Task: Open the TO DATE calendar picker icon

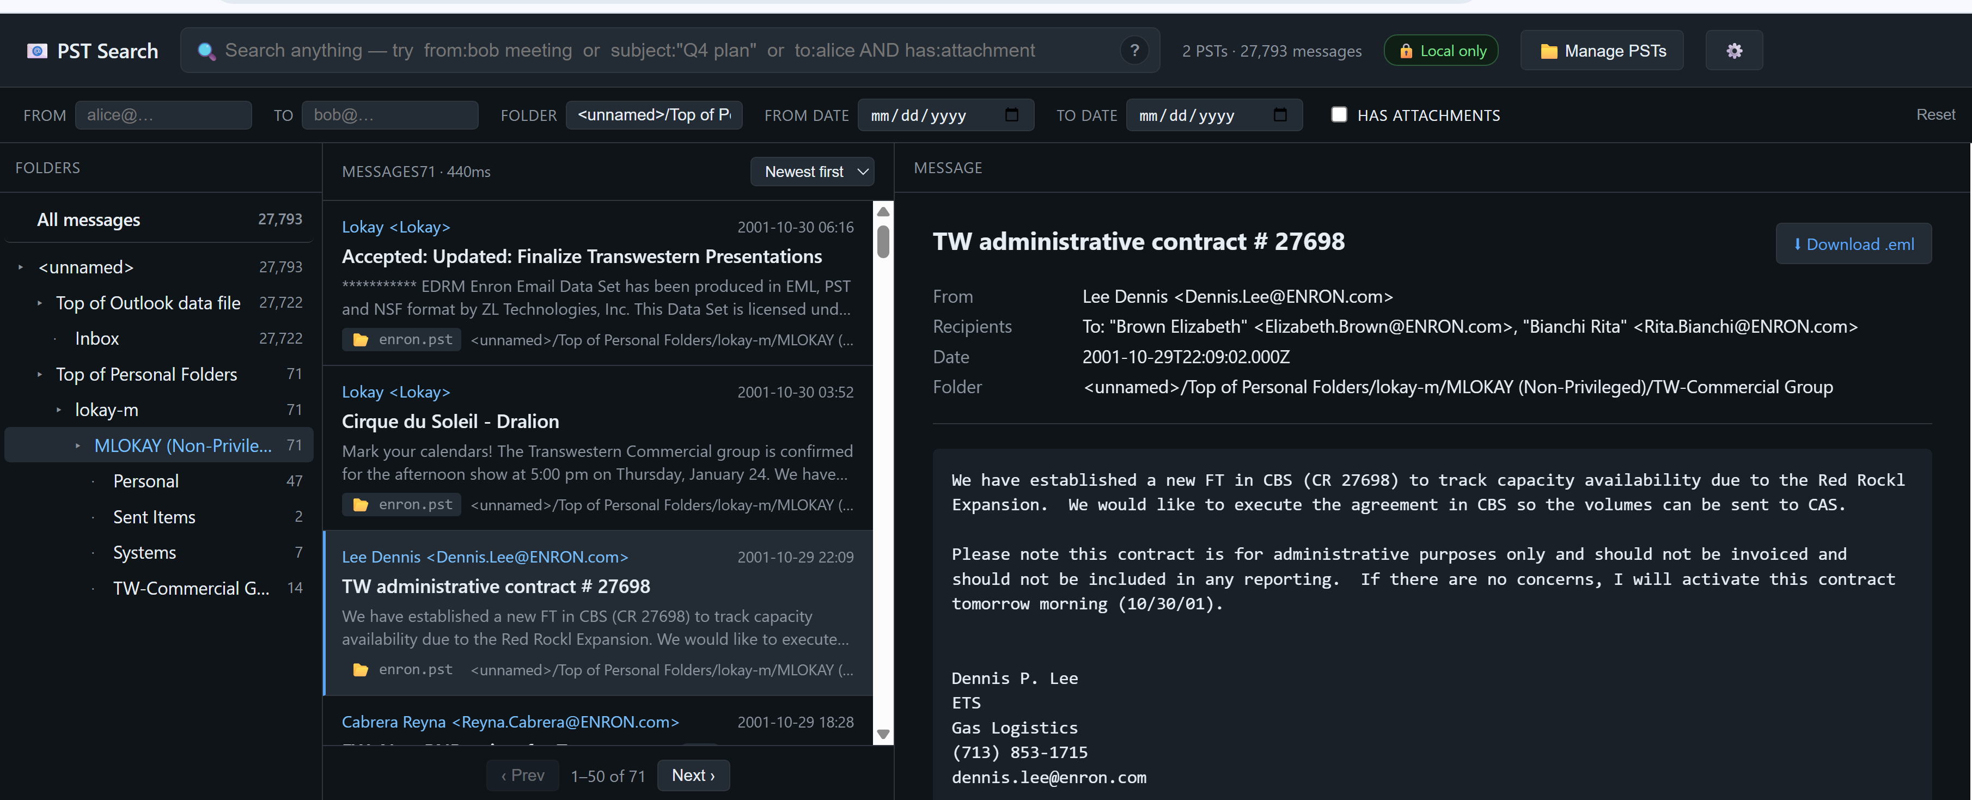Action: 1280,115
